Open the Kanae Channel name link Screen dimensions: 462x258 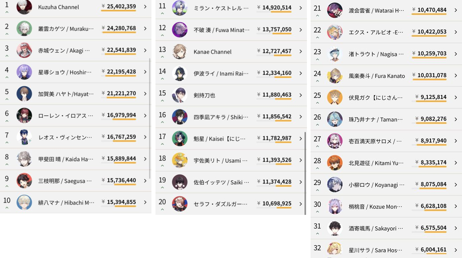coord(212,52)
